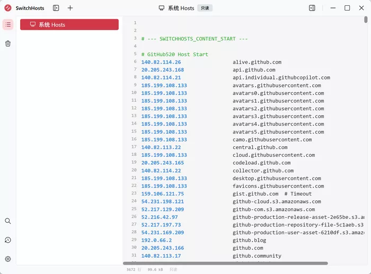This screenshot has width=371, height=274.
Task: Open the trash bin icon
Action: click(8, 43)
